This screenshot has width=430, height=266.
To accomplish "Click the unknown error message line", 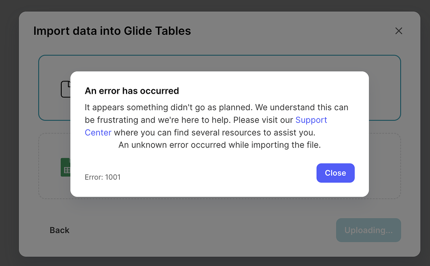I will 220,145.
